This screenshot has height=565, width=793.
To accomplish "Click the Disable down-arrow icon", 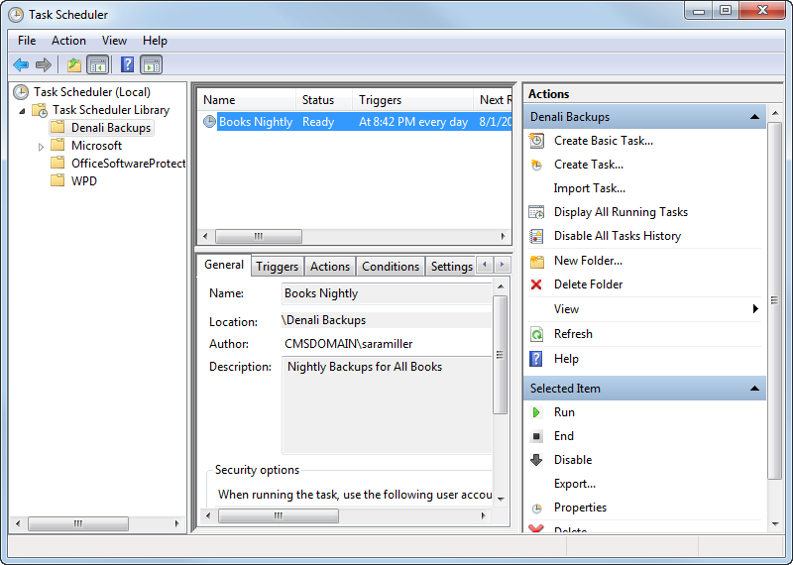I will click(x=536, y=459).
